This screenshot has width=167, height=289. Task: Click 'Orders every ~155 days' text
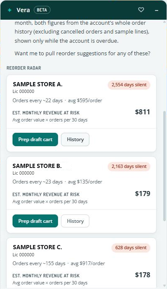pos(39,263)
